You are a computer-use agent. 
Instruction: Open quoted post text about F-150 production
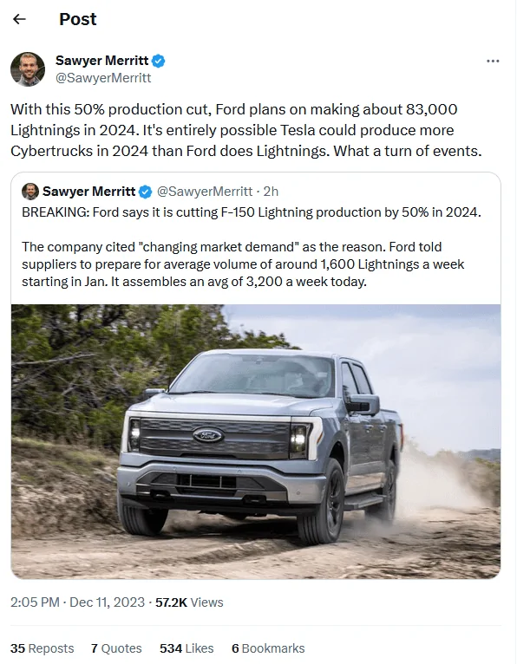(x=252, y=246)
